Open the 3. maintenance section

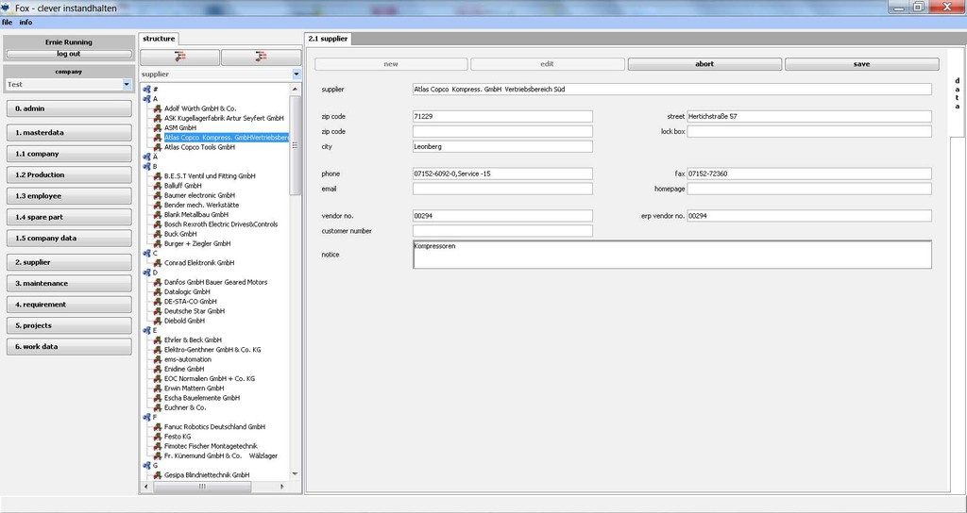[69, 283]
